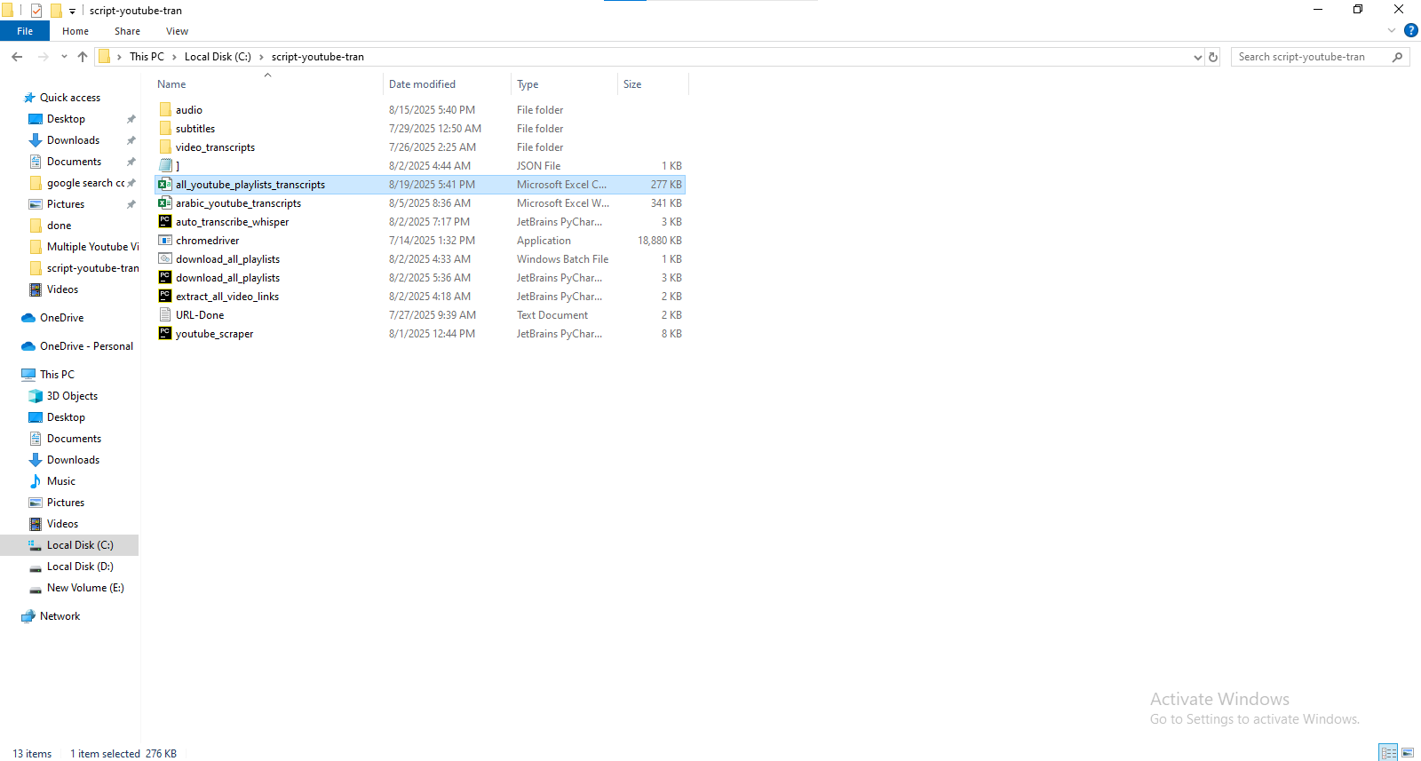Image resolution: width=1421 pixels, height=761 pixels.
Task: Click the Refresh button beside address bar
Action: [1213, 57]
